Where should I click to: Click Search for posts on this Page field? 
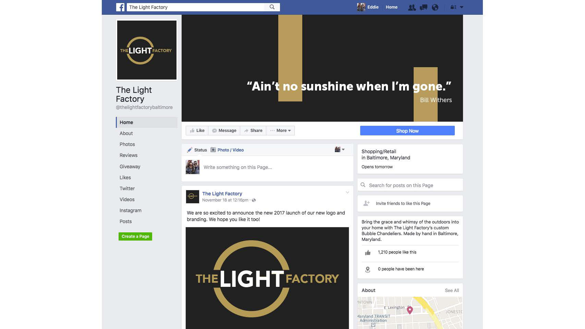[x=410, y=185]
